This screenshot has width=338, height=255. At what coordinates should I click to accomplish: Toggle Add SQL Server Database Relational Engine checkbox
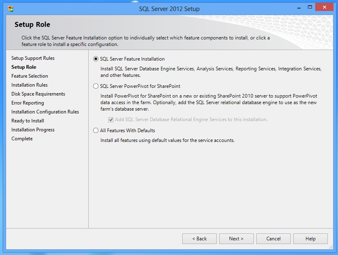(x=111, y=120)
